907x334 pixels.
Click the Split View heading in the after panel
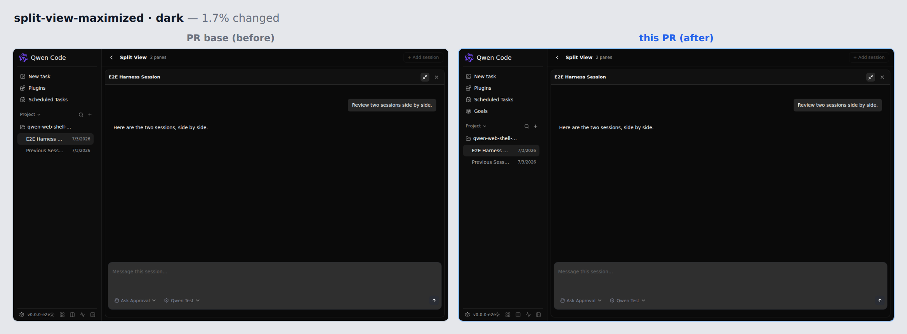tap(579, 57)
